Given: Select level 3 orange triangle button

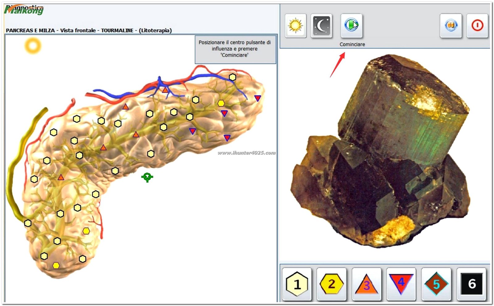Looking at the screenshot, I should (x=366, y=284).
